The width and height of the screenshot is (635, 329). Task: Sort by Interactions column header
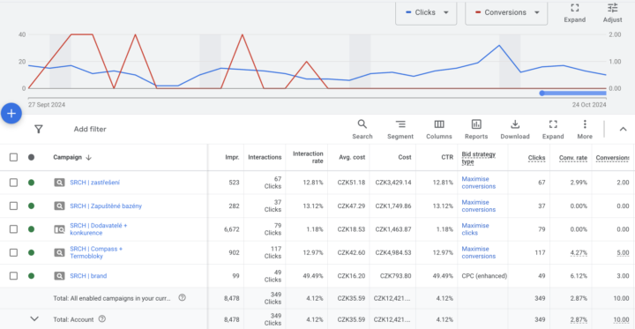(x=265, y=157)
